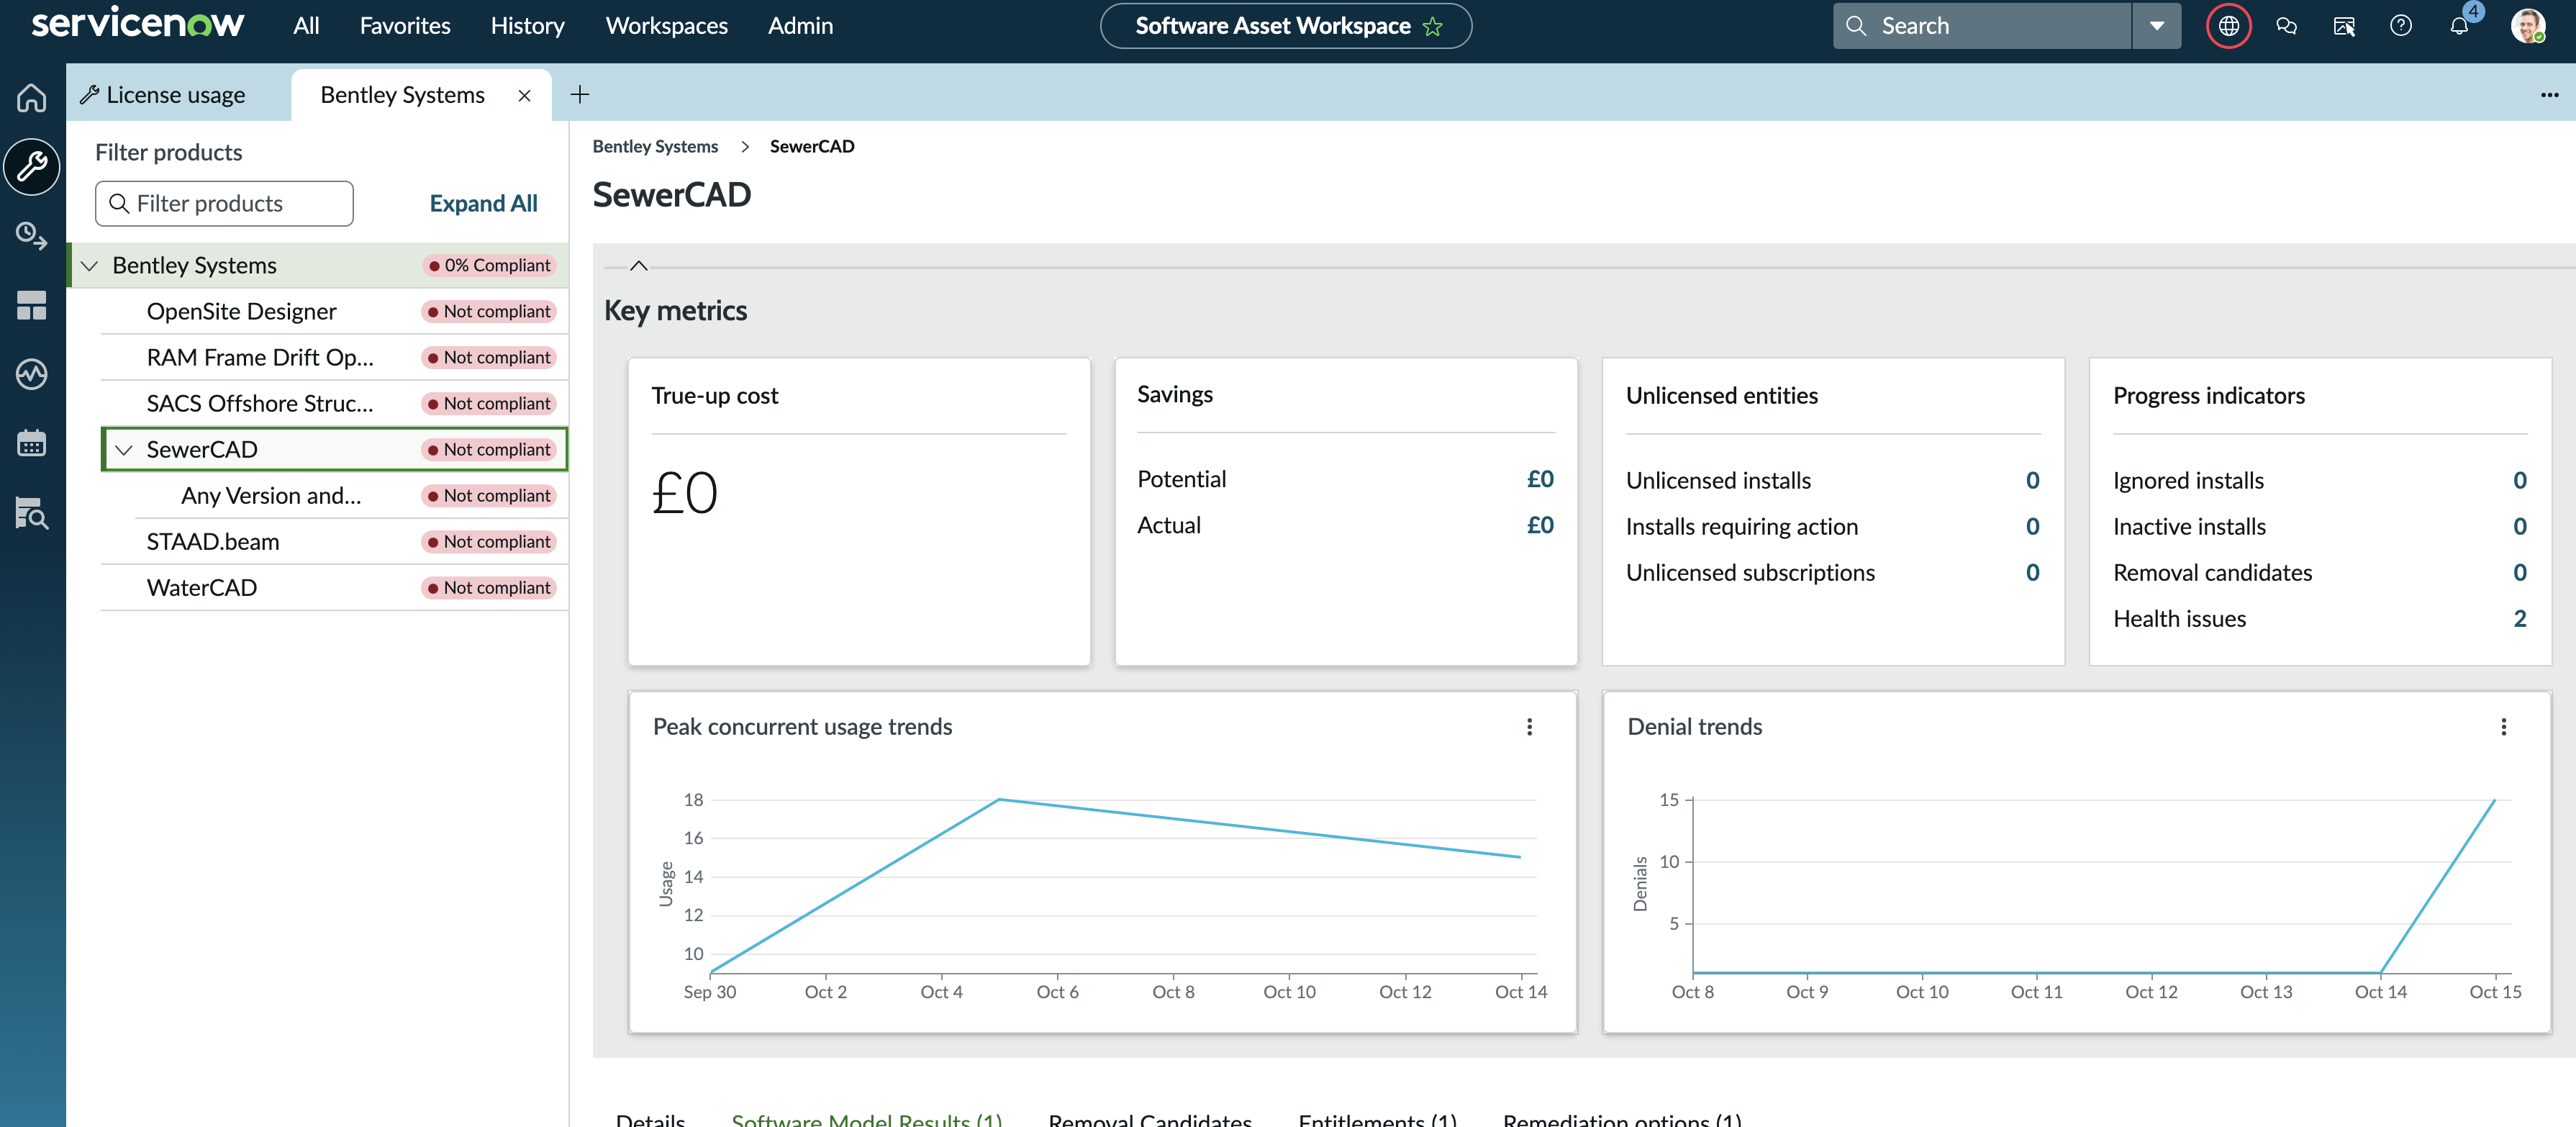Viewport: 2576px width, 1127px height.
Task: Open the Home icon in left sidebar
Action: 32,97
